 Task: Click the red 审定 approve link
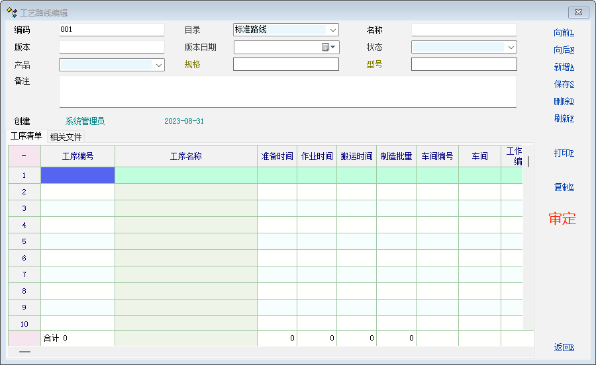coord(562,219)
